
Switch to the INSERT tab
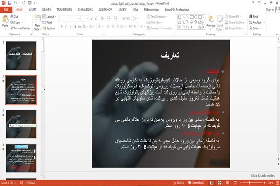pyautogui.click(x=33, y=10)
